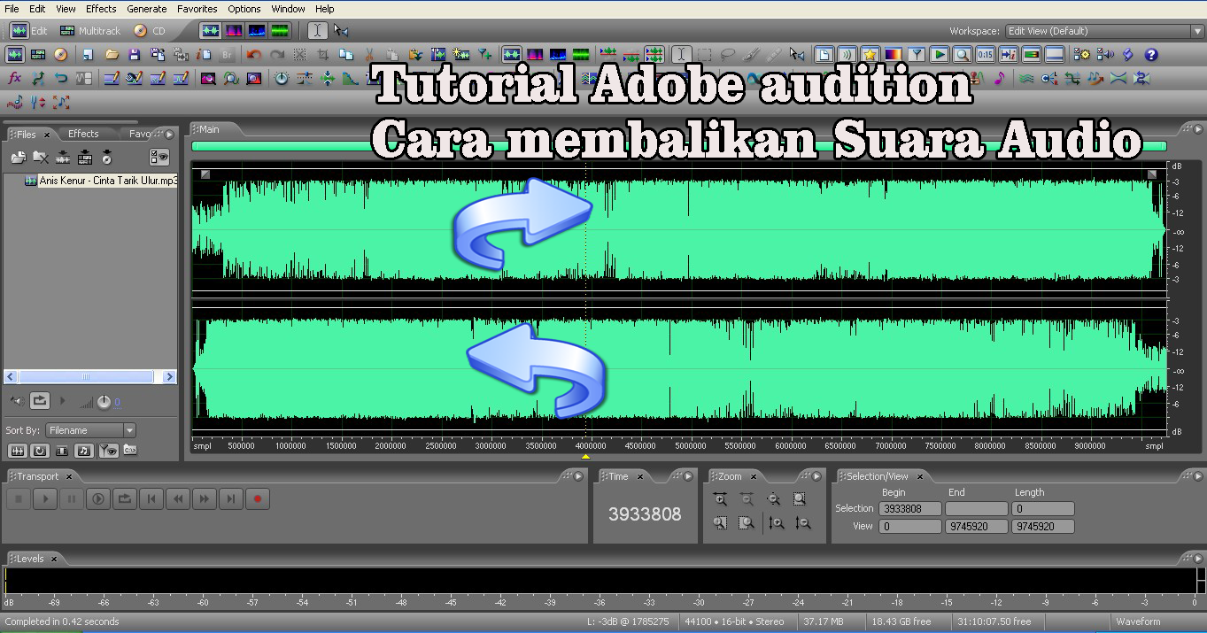Select the lasso selection tool
This screenshot has height=633, width=1207.
pos(728,55)
